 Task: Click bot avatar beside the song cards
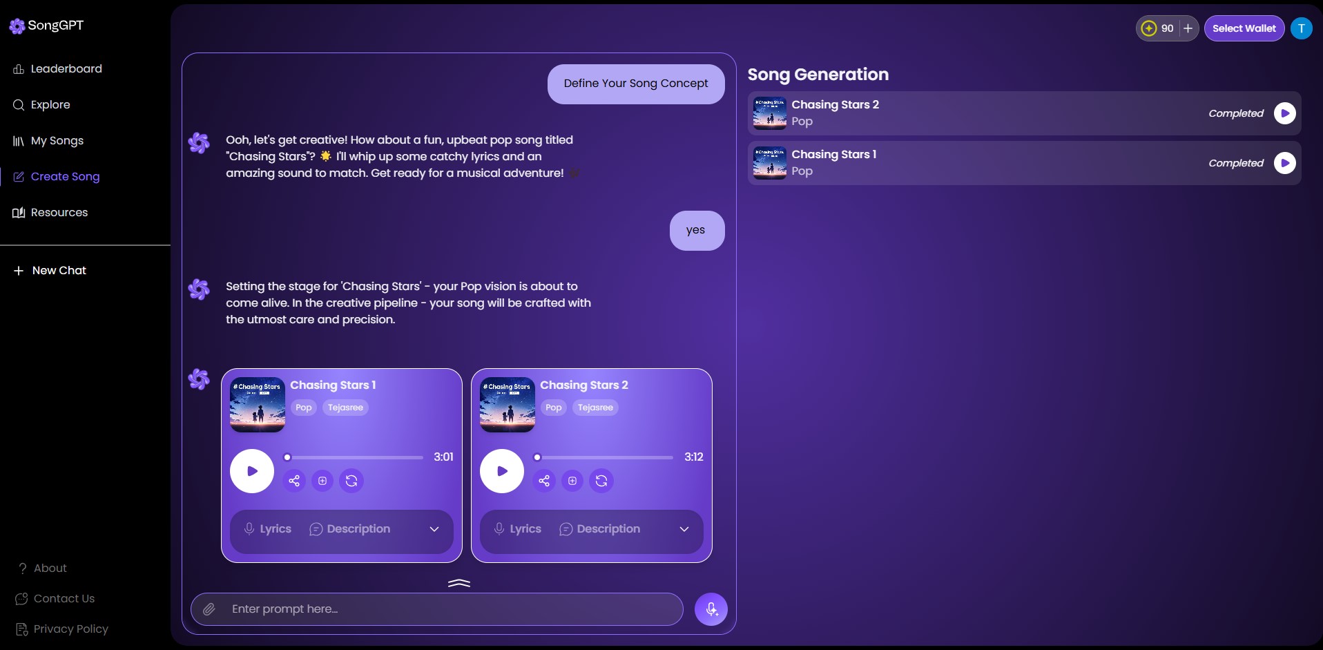(199, 379)
